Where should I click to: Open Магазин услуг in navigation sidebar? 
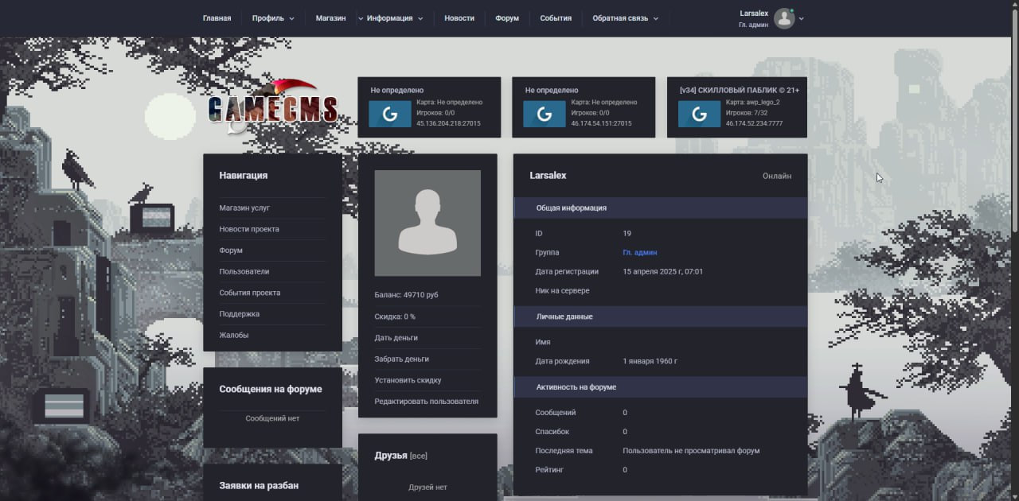coord(244,208)
